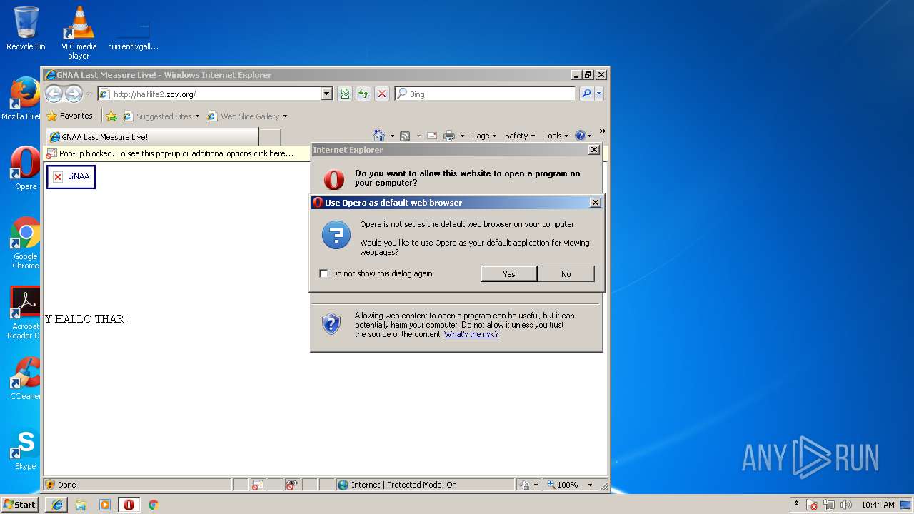
Task: Open the status bar security lock dropdown
Action: tap(528, 485)
